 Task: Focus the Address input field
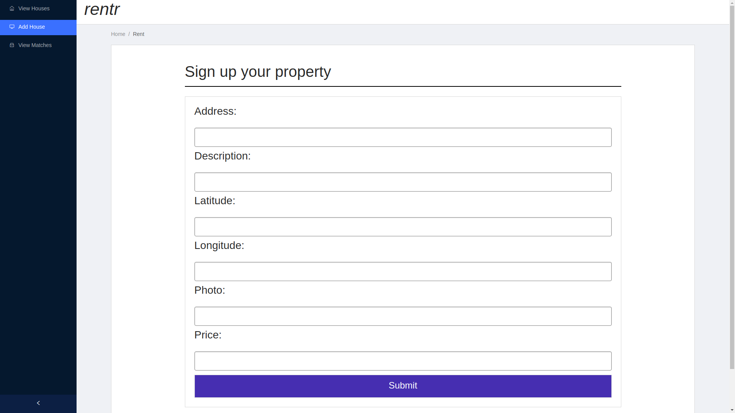(x=403, y=137)
